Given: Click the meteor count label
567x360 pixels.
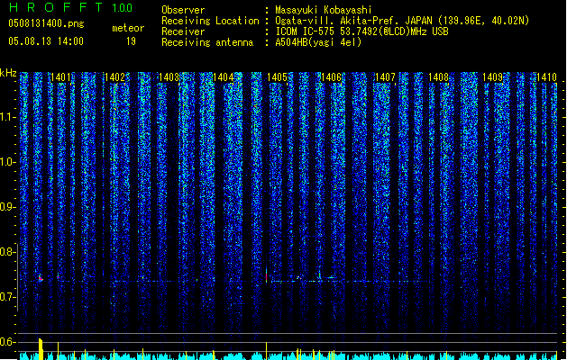Looking at the screenshot, I should [x=128, y=28].
